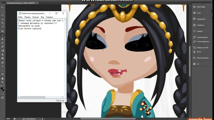
Task: Select the Eyedropper tool
Action: coord(2,27)
